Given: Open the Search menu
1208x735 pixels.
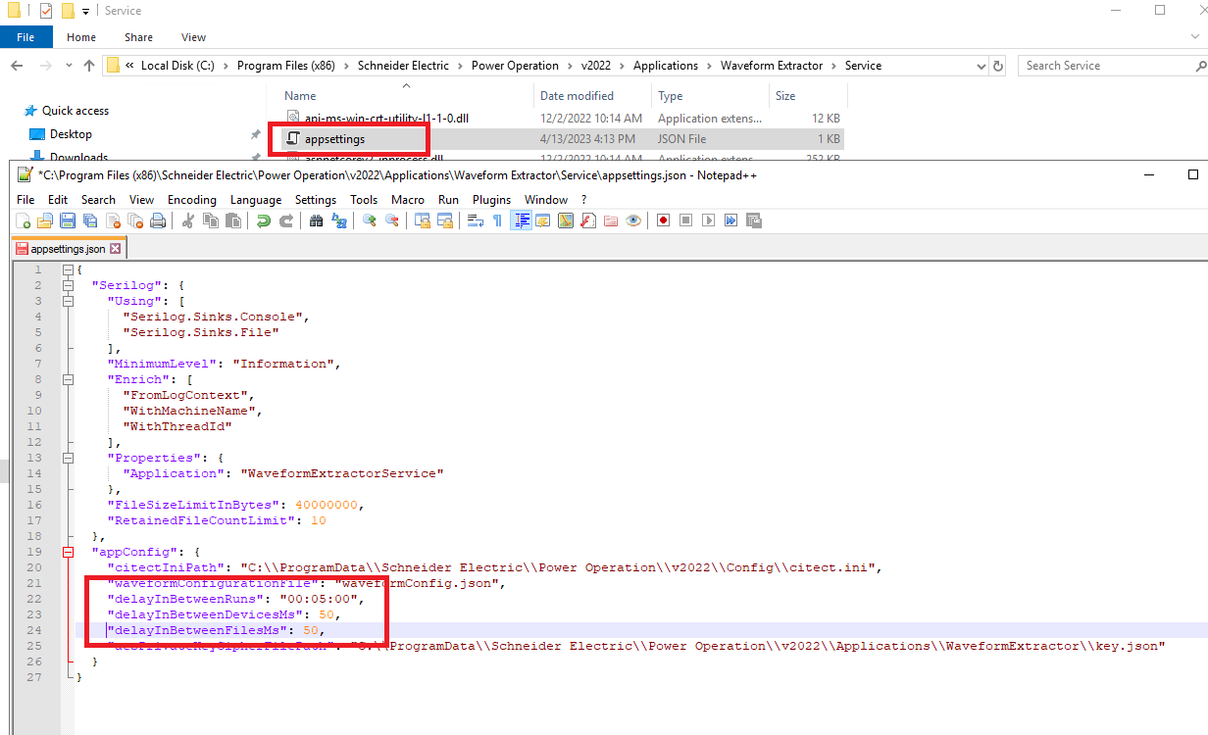Looking at the screenshot, I should (x=98, y=199).
